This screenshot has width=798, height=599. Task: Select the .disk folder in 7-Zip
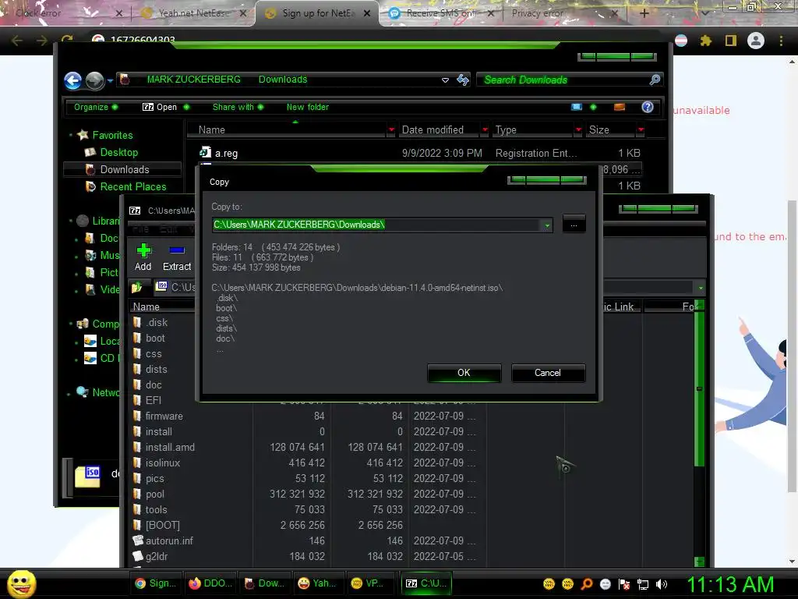click(x=157, y=322)
